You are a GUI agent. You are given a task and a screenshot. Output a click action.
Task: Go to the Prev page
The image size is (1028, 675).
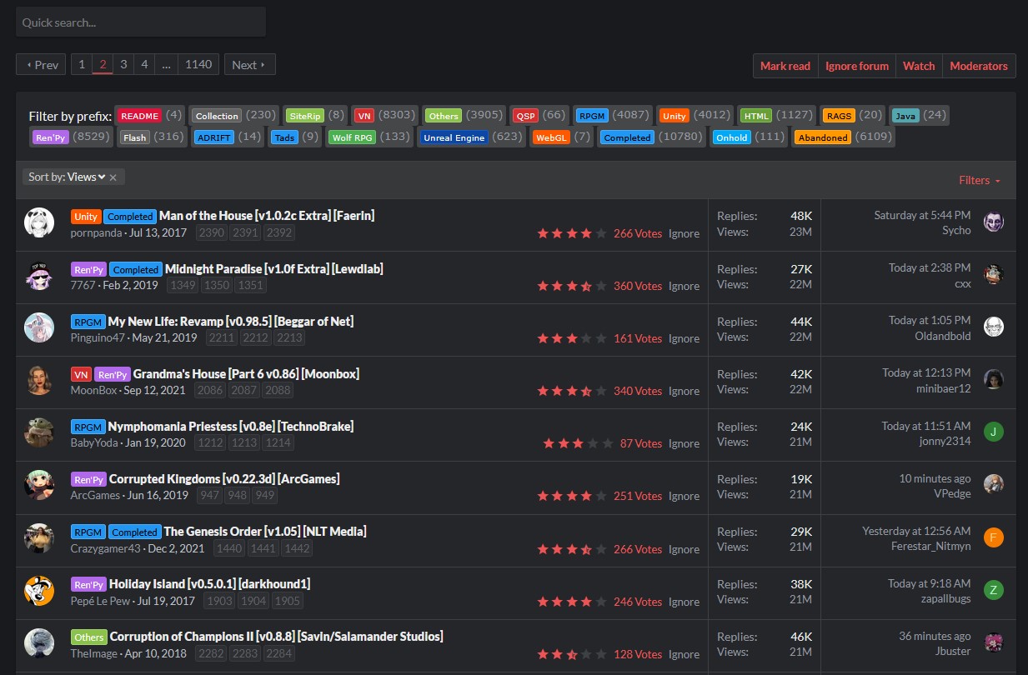(41, 64)
